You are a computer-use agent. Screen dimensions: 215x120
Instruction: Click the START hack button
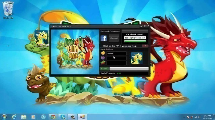tap(104, 69)
